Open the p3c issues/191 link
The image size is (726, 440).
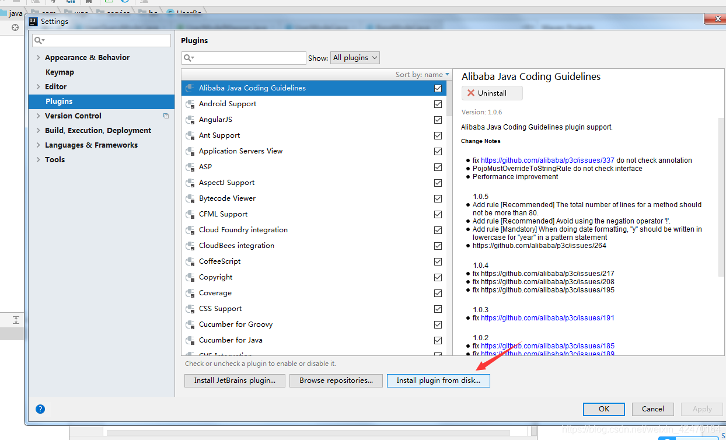[547, 318]
